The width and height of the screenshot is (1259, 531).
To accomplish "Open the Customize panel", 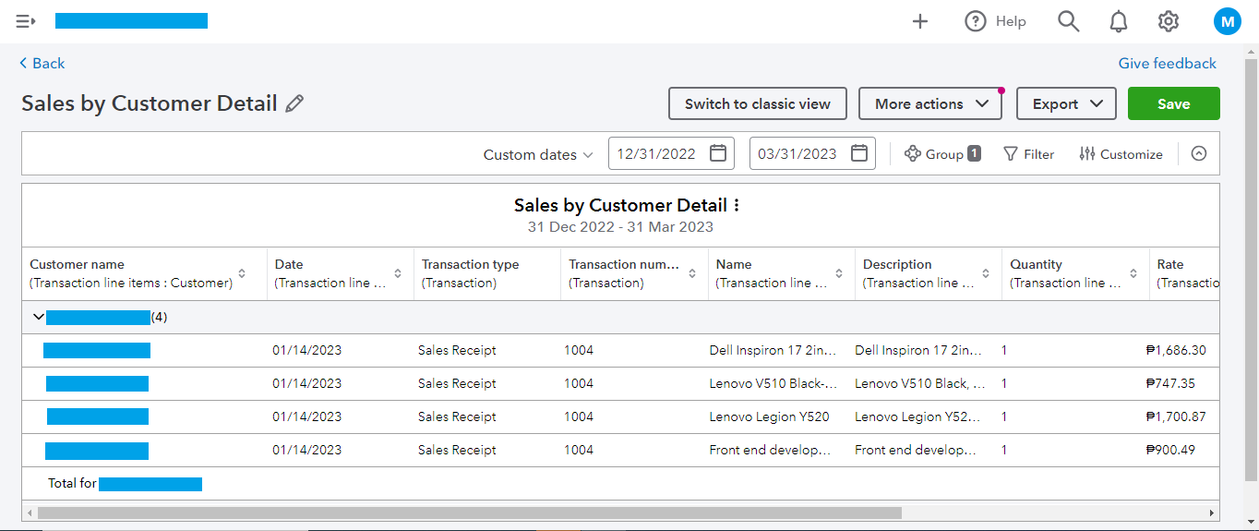I will click(x=1121, y=154).
